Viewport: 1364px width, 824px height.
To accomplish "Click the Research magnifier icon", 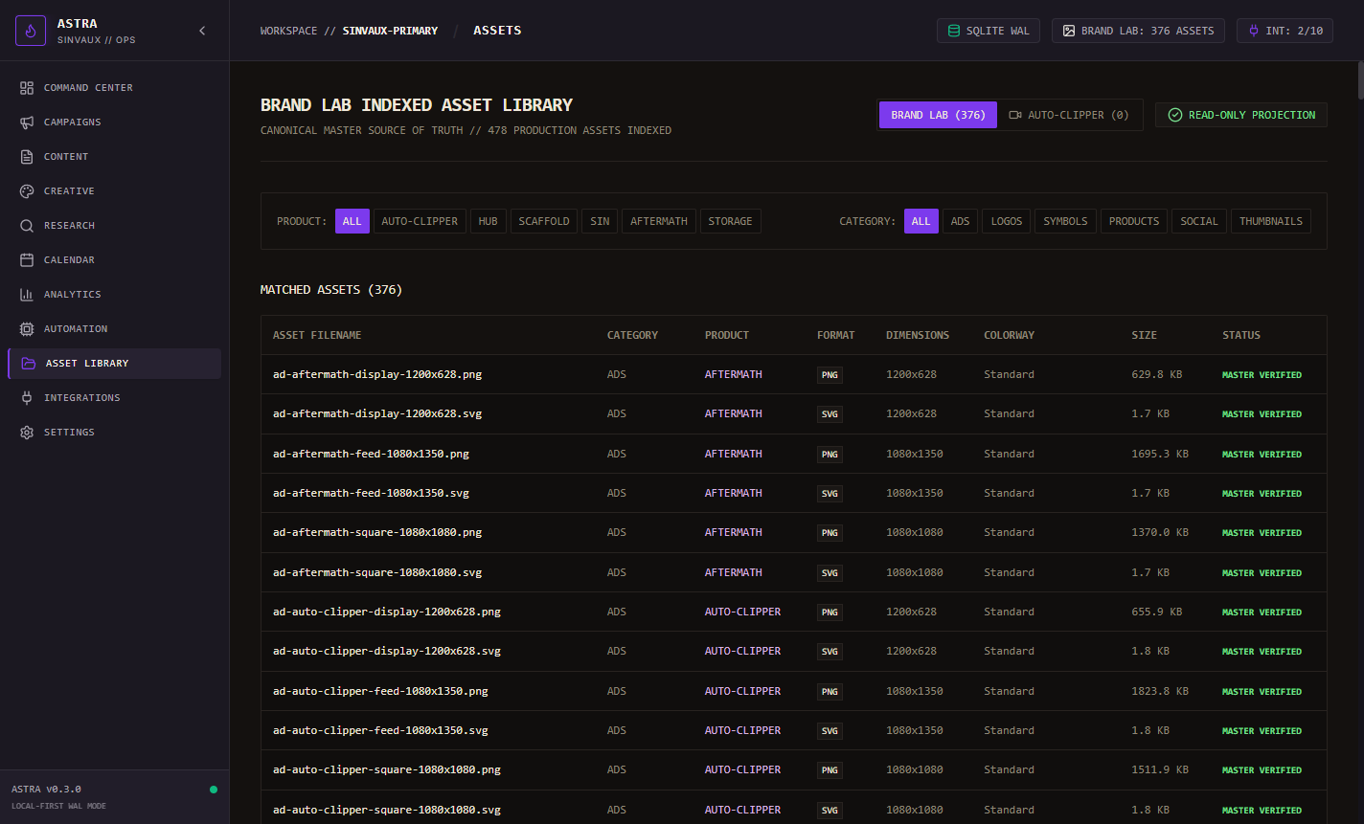I will [27, 226].
